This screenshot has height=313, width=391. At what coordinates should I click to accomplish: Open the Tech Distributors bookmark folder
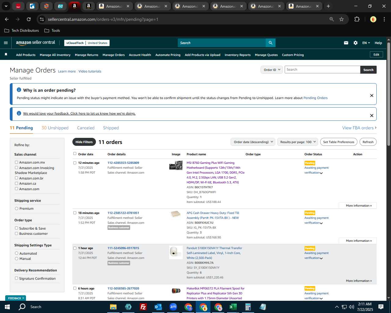(22, 31)
